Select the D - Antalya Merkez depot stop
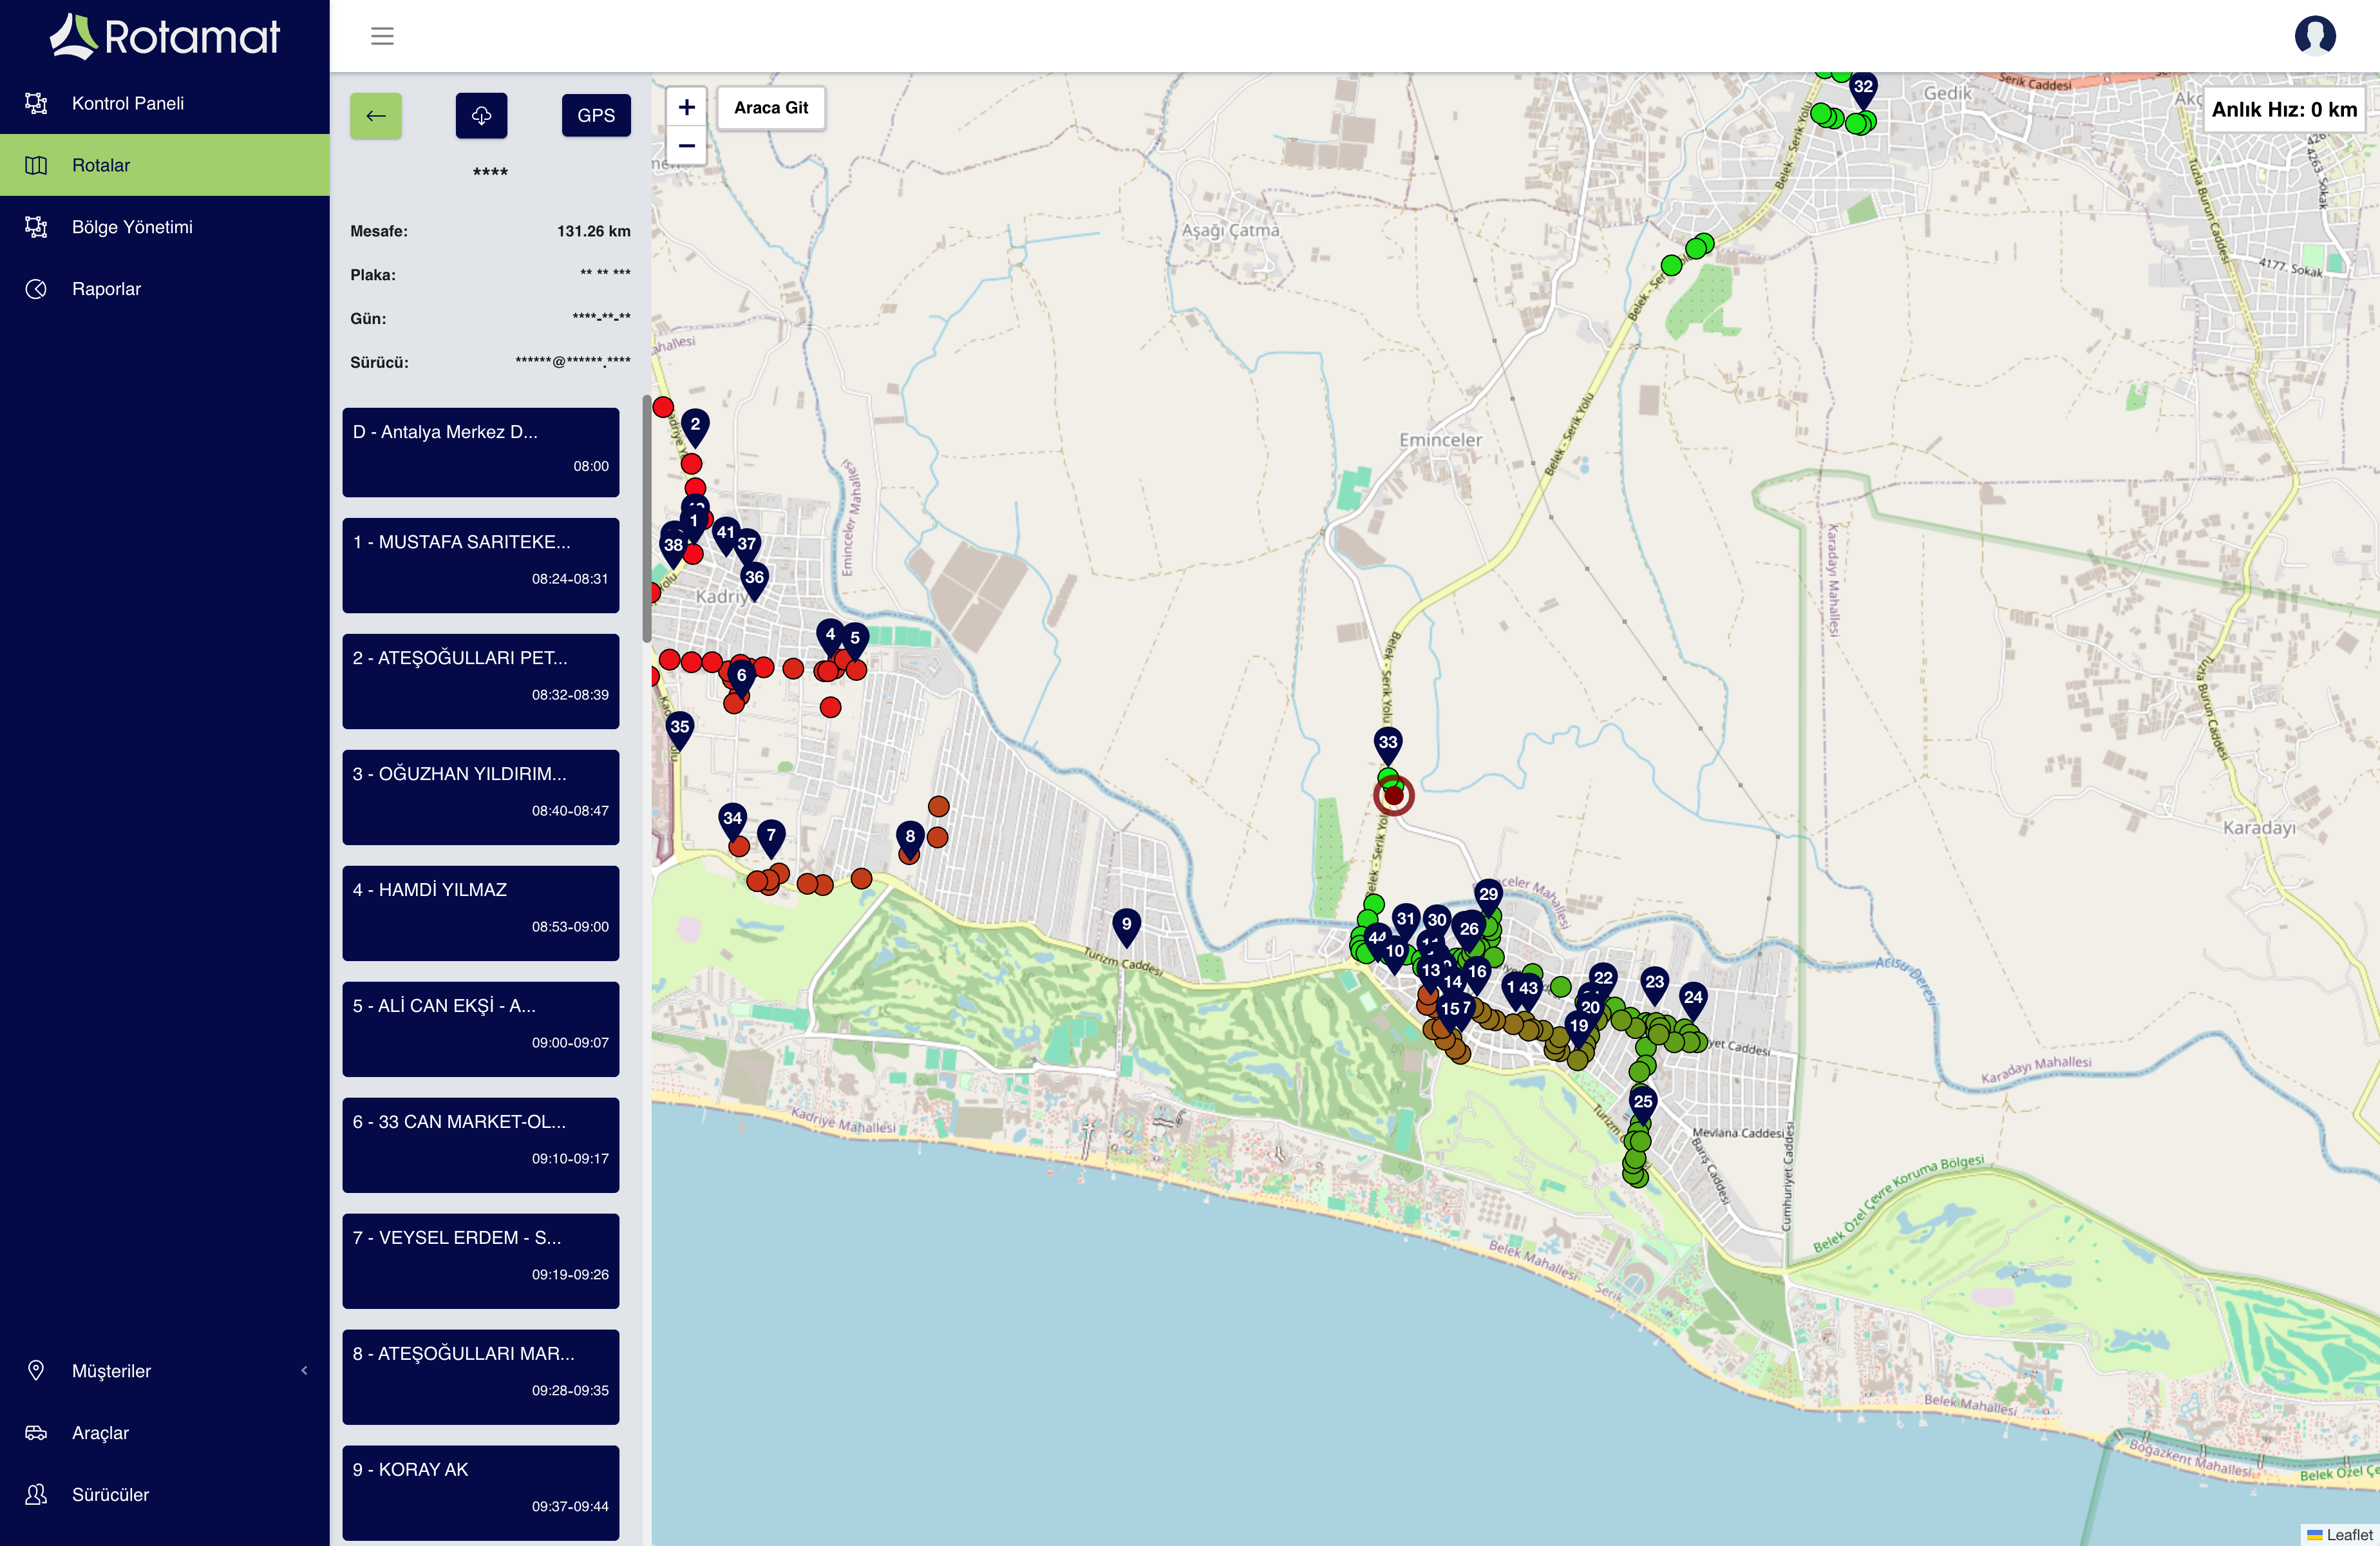Viewport: 2380px width, 1546px height. pyautogui.click(x=481, y=452)
